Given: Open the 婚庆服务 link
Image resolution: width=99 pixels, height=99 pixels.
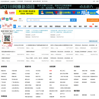Looking at the screenshot, I should click(x=76, y=95).
